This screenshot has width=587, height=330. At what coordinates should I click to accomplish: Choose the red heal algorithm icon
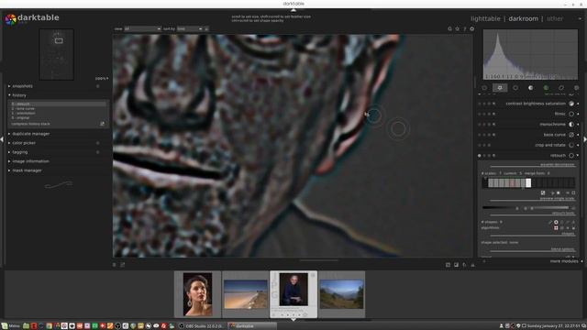[556, 228]
